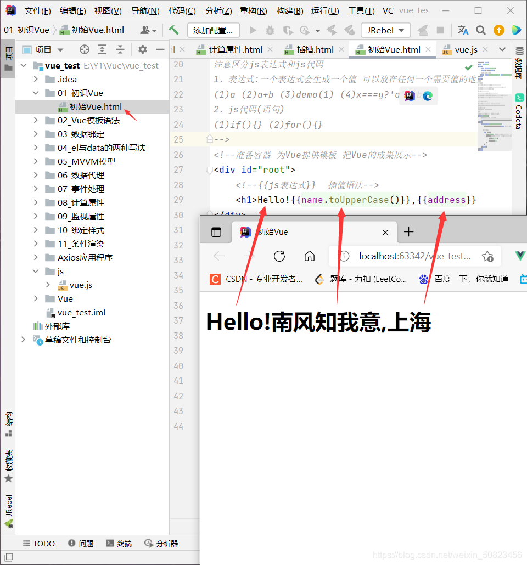Start the Debug session with the bug icon
The image size is (527, 565).
pyautogui.click(x=270, y=30)
